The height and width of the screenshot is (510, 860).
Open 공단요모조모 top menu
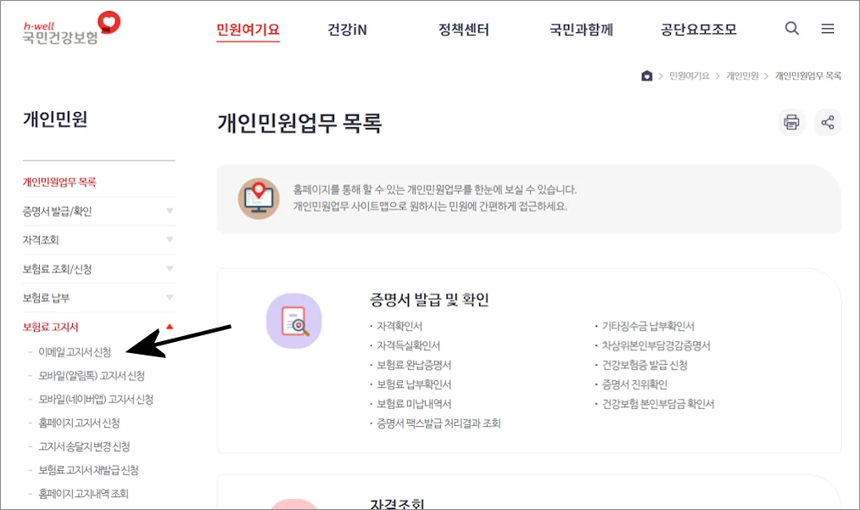[699, 29]
